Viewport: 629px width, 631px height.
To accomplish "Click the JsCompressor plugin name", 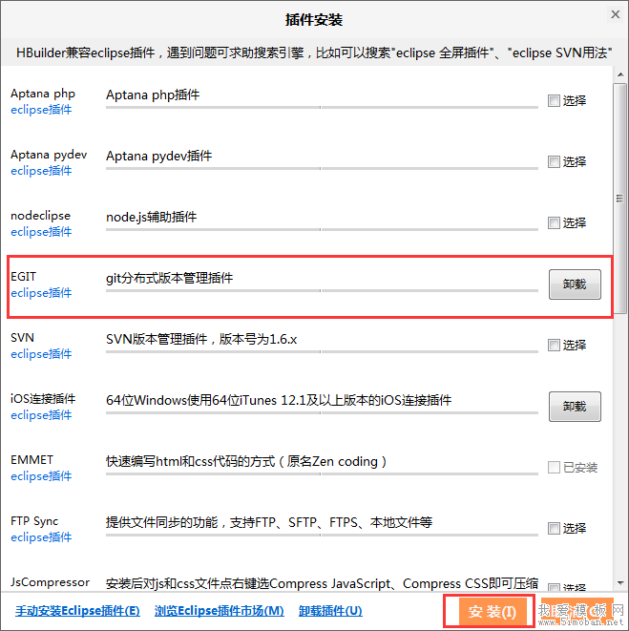I will coord(51,582).
